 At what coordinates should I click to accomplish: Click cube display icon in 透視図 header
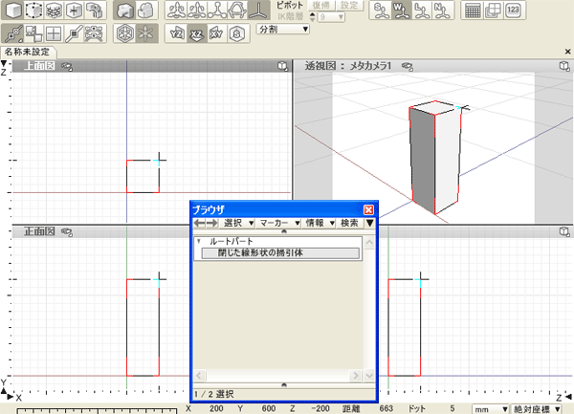564,66
